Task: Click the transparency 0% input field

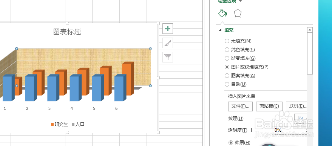Action: pos(289,130)
